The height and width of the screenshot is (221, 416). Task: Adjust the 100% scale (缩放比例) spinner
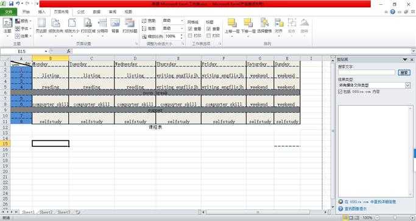click(x=182, y=36)
